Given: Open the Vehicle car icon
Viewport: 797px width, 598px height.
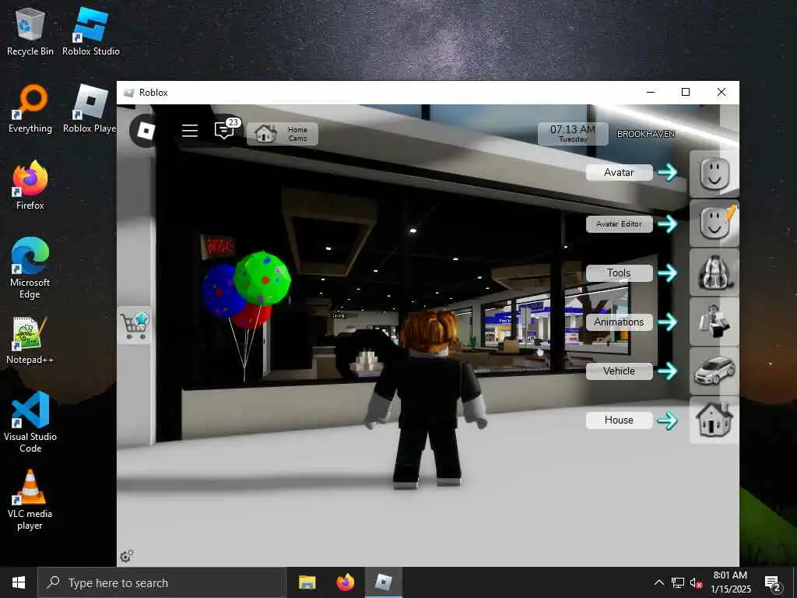Looking at the screenshot, I should click(714, 371).
